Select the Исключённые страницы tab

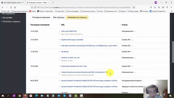(77, 17)
